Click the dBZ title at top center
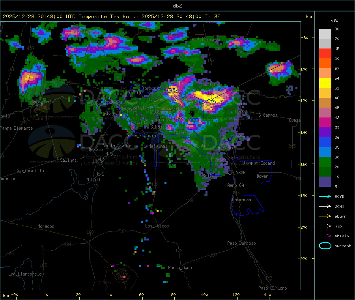The height and width of the screenshot is (300, 355). tap(177, 6)
